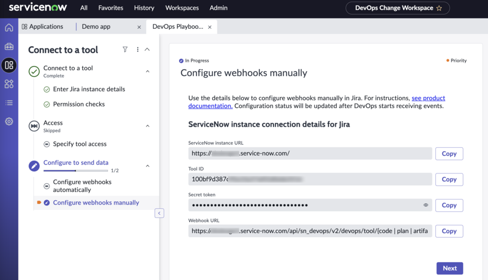
Task: Select Configure webhooks manually step
Action: (x=96, y=203)
